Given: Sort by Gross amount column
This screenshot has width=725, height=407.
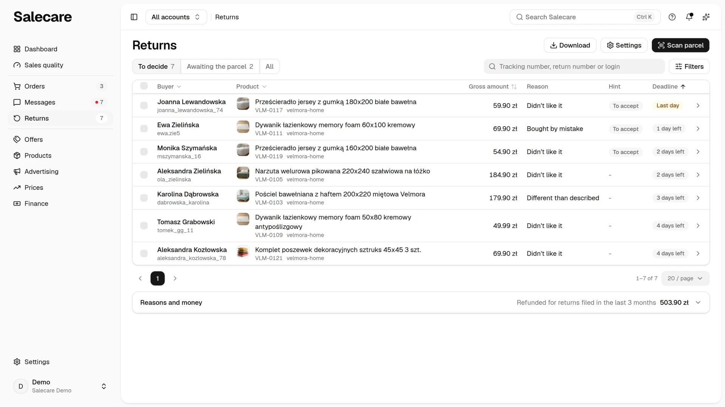Looking at the screenshot, I should tap(492, 87).
